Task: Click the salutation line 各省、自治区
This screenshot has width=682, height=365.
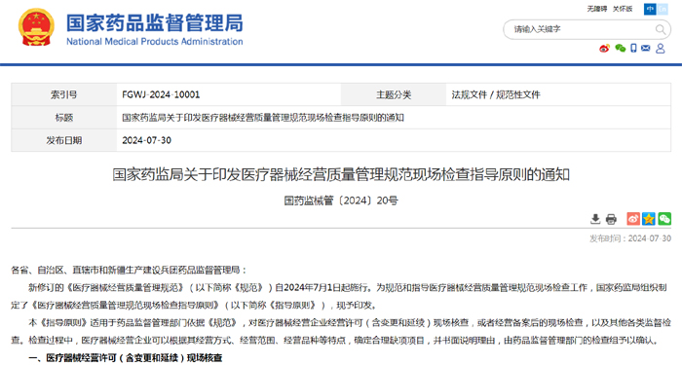Action: [x=130, y=270]
